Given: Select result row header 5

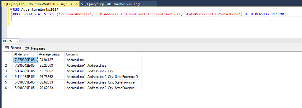Looking at the screenshot, I should [8, 82].
